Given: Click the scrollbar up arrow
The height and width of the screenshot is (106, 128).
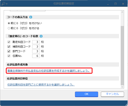Looking at the screenshot, I should [122, 12].
